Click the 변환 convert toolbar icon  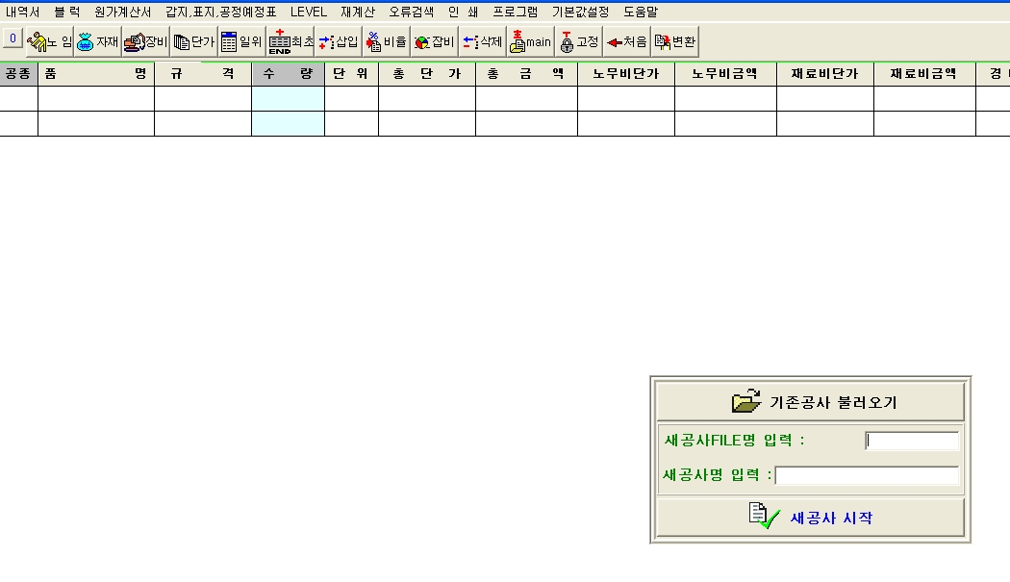(x=675, y=42)
